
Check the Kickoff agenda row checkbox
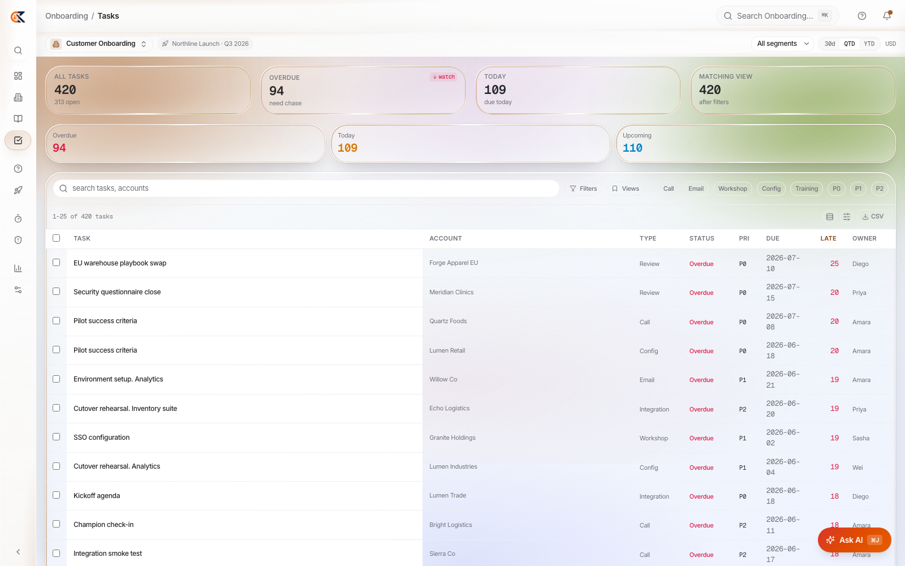(x=57, y=495)
